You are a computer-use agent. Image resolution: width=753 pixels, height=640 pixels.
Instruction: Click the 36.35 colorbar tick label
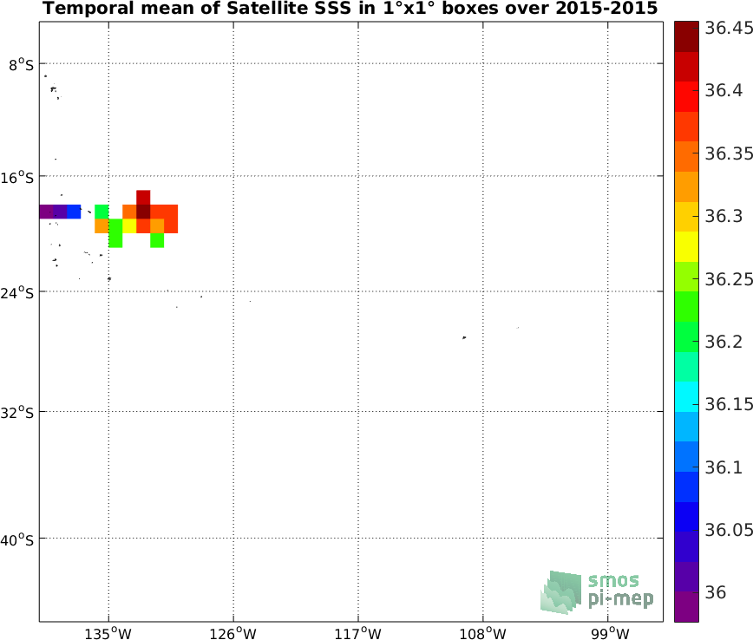[729, 153]
